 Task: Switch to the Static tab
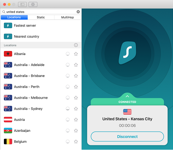pyautogui.click(x=41, y=17)
